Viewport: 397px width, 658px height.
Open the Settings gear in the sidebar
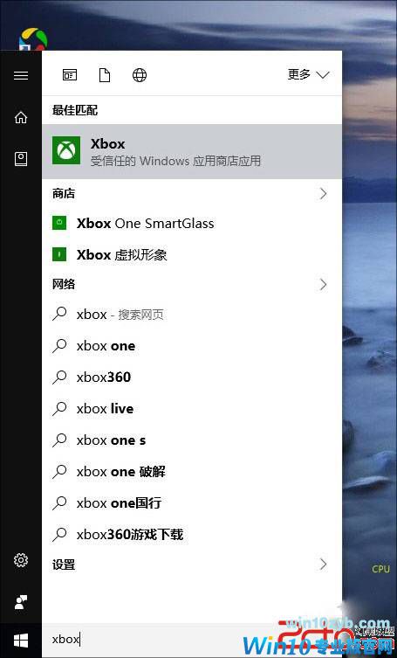pos(21,560)
